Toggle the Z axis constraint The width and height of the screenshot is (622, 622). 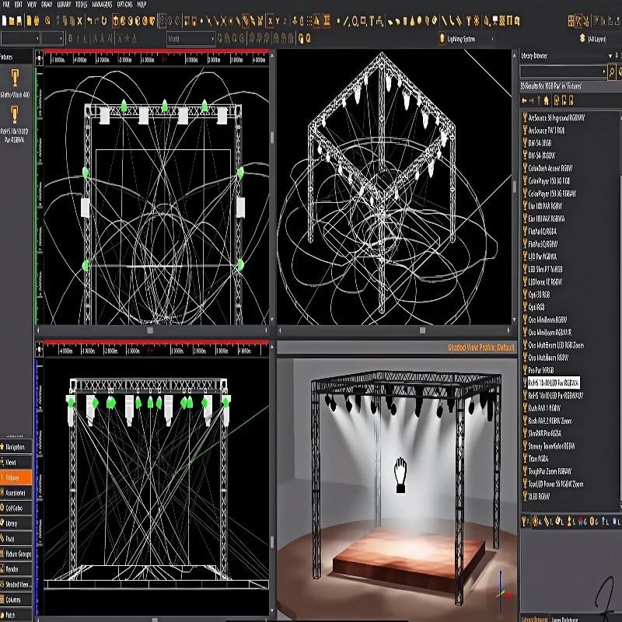pos(285,21)
